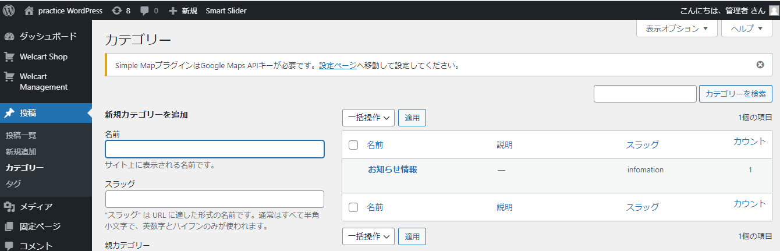This screenshot has height=251, width=780.
Task: Click the plus icon for 新規
Action: (x=172, y=10)
